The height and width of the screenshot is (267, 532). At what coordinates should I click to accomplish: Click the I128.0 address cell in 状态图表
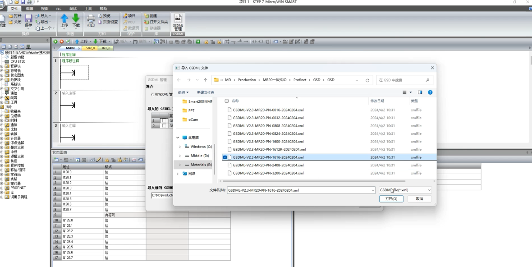[83, 172]
